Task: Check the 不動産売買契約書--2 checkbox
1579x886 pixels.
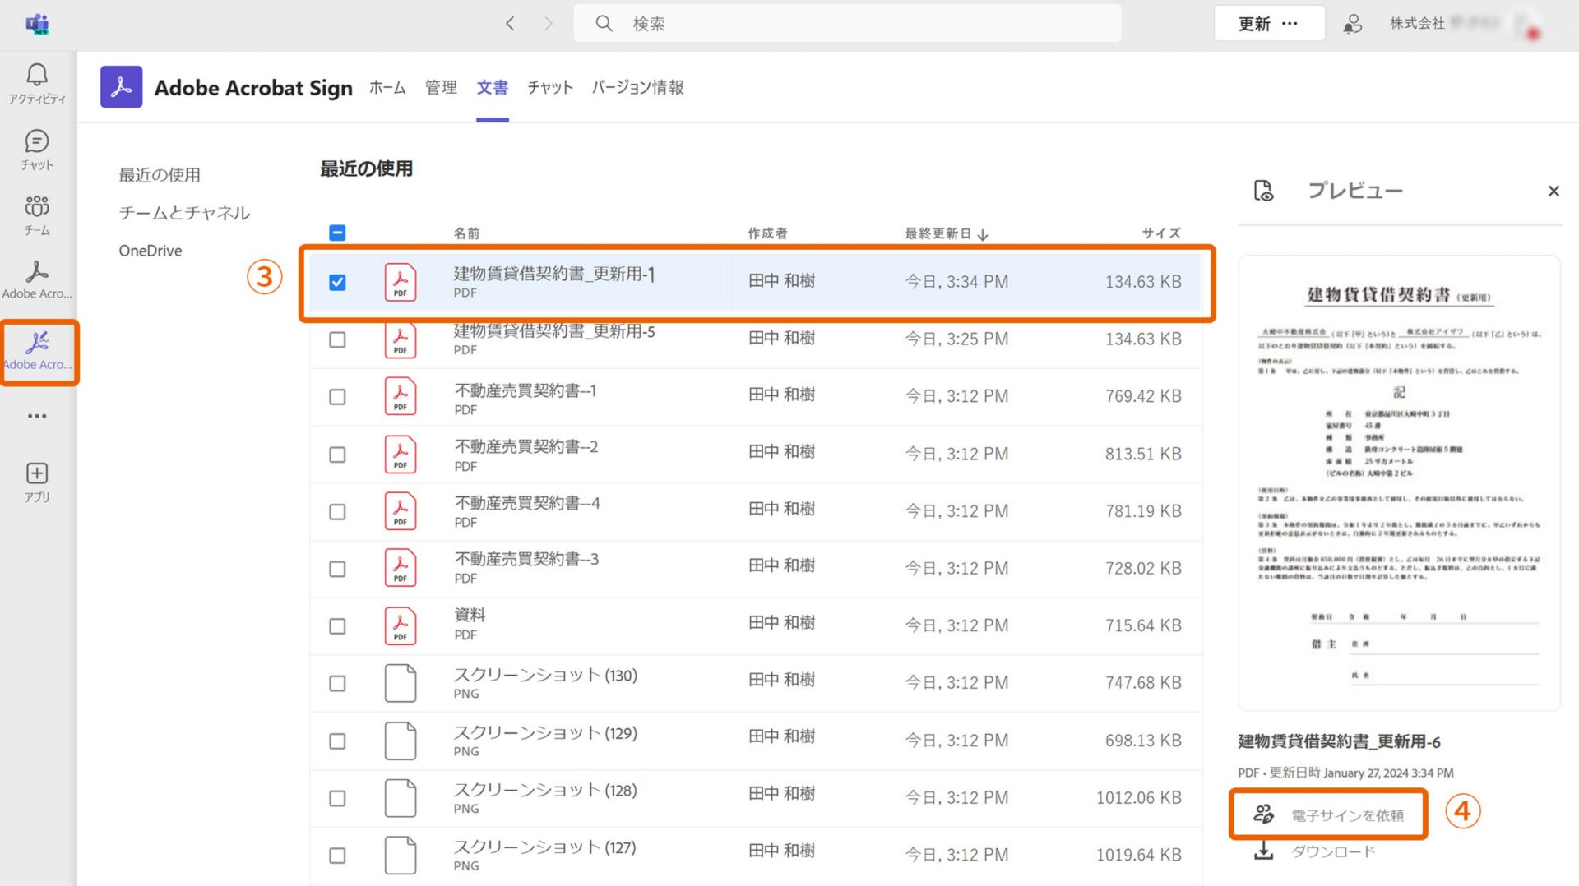Action: pyautogui.click(x=337, y=455)
